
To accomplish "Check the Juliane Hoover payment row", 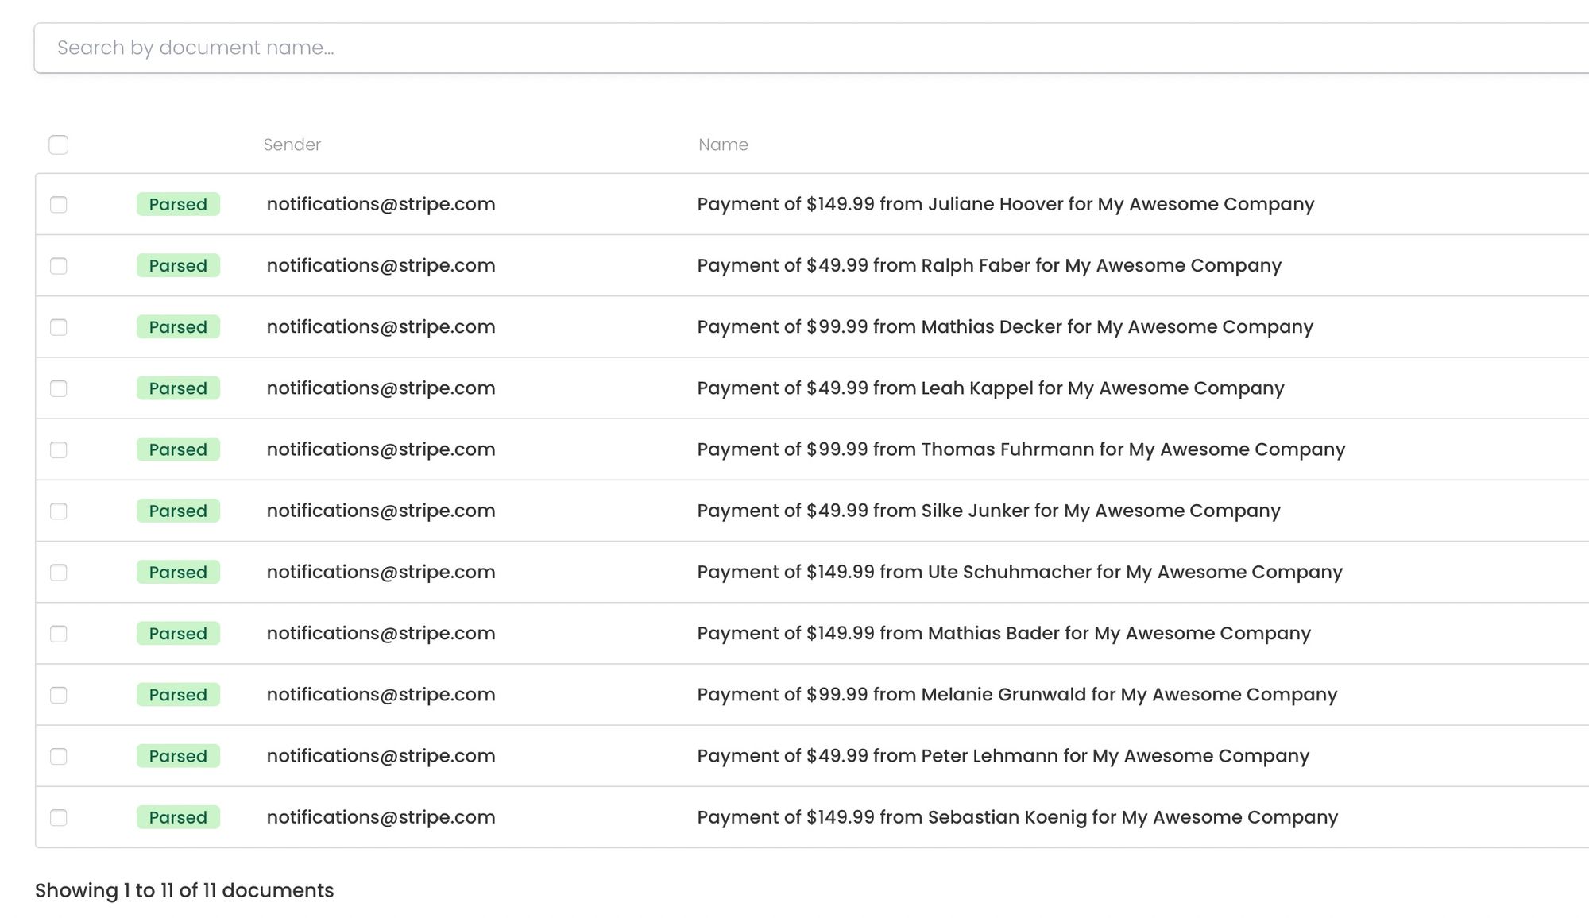I will (x=59, y=205).
